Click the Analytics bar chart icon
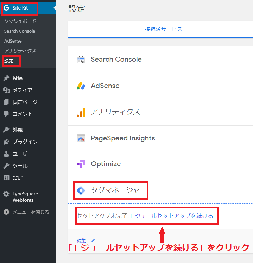Viewport: 253px width, 263px height. [x=81, y=112]
